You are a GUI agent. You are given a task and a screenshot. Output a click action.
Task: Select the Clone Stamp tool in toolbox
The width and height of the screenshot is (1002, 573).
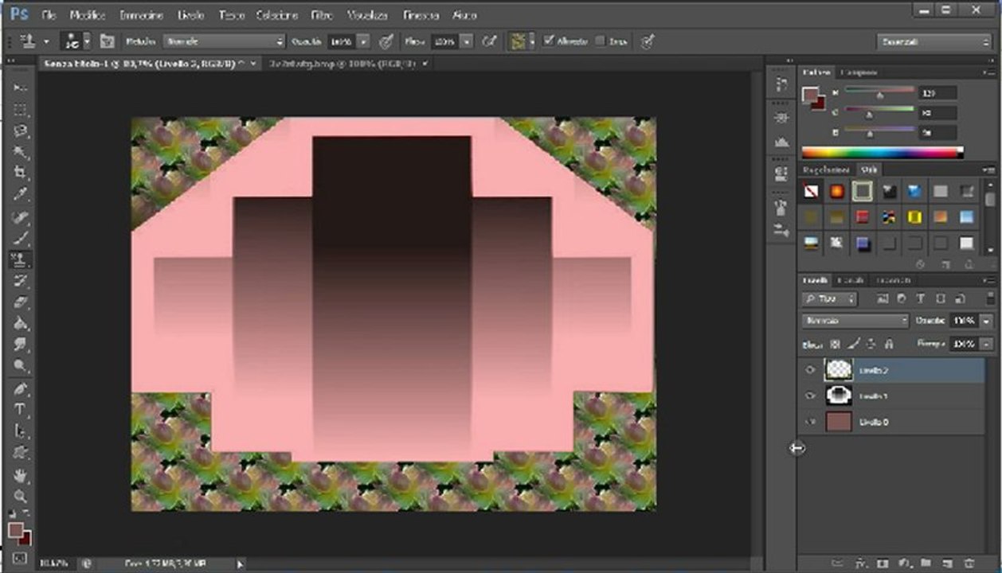click(x=21, y=259)
